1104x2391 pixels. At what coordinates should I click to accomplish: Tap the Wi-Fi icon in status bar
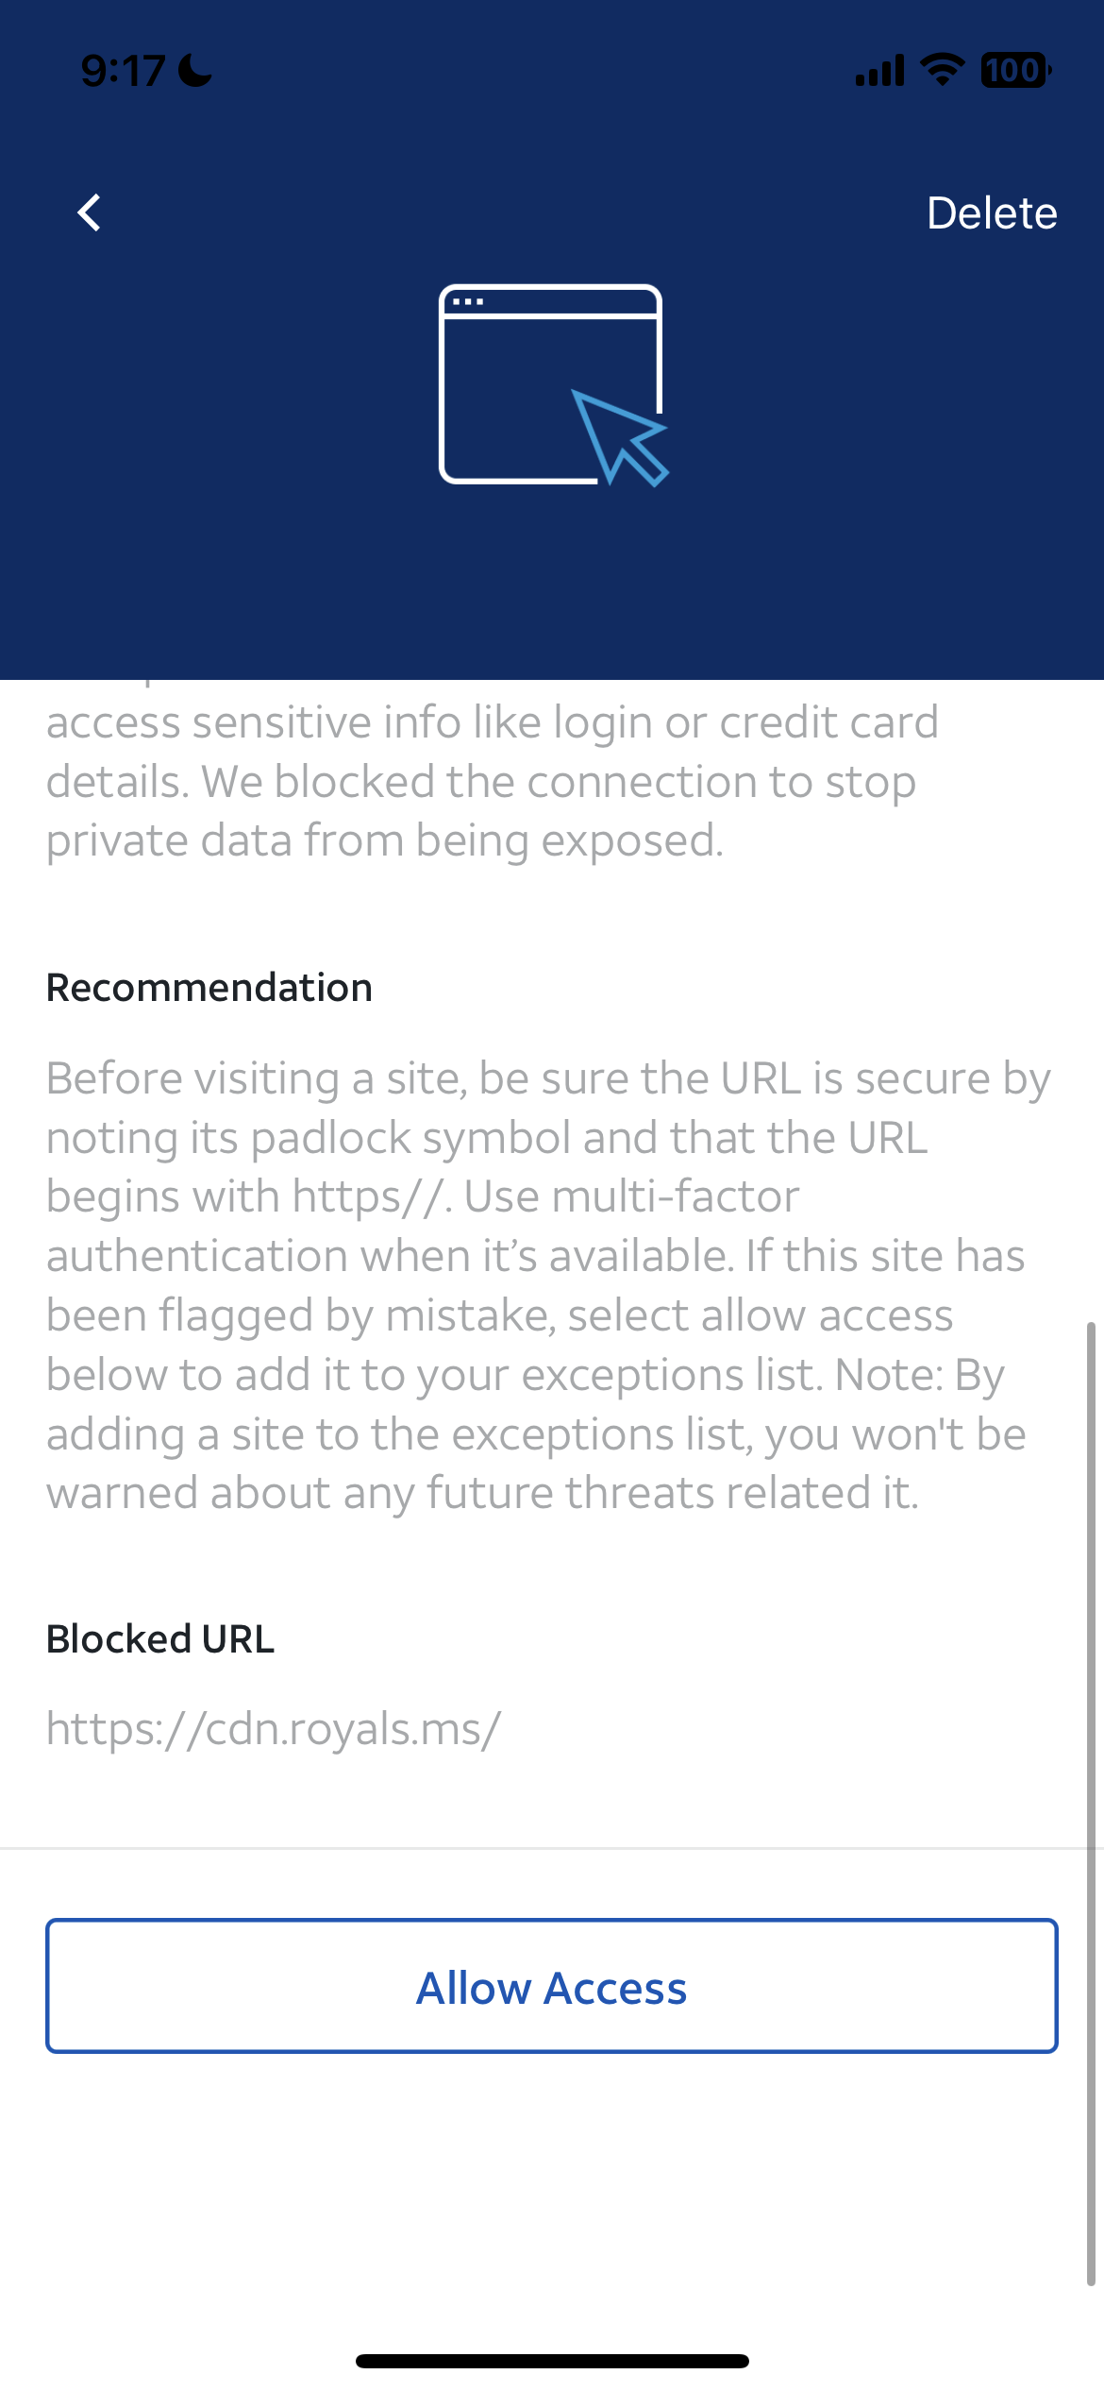click(x=942, y=70)
